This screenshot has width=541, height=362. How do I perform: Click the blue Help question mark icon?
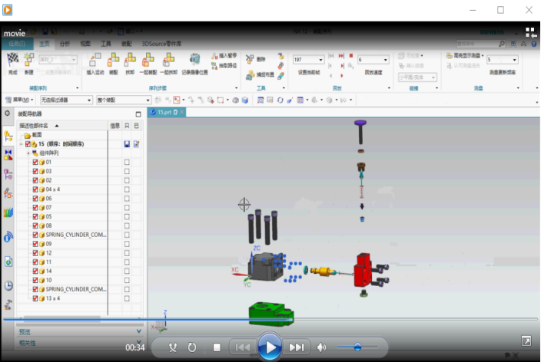[534, 44]
